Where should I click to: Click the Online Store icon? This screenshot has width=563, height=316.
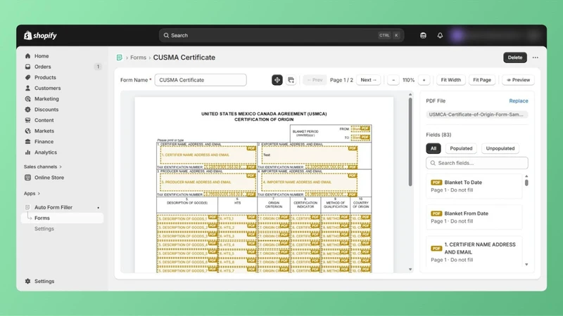coord(27,178)
